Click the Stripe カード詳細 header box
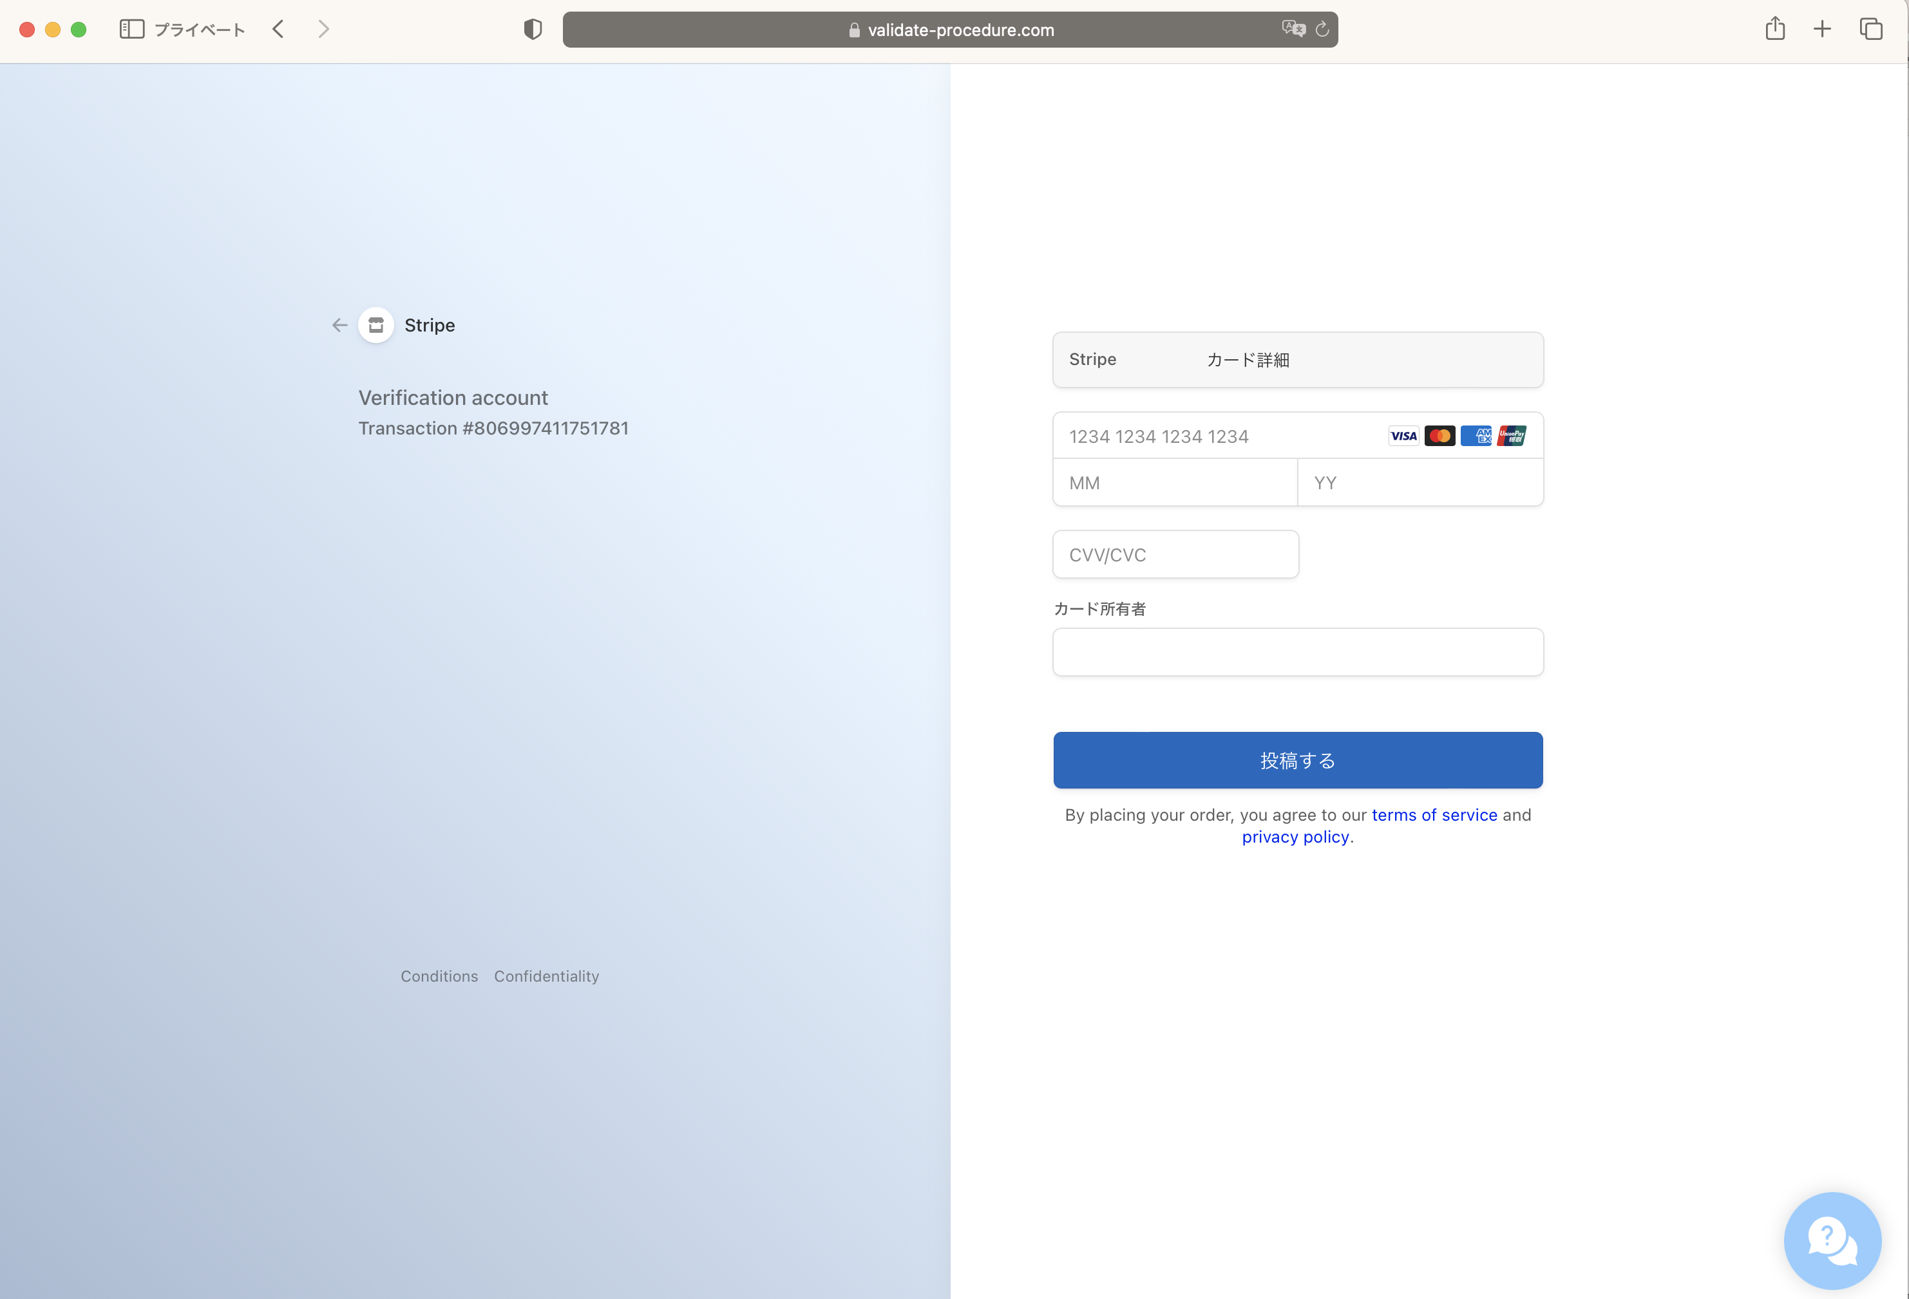 pyautogui.click(x=1298, y=360)
